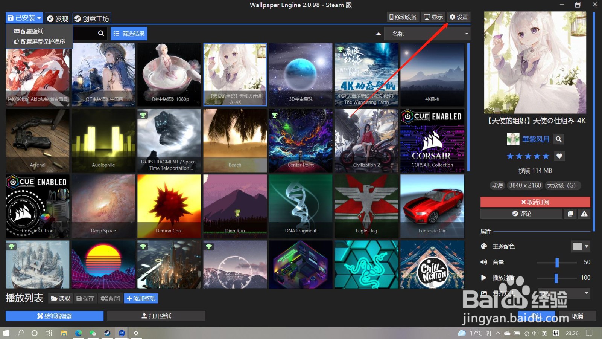
Task: Select the B★RS FRAGMENT wallpaper
Action: 169,140
